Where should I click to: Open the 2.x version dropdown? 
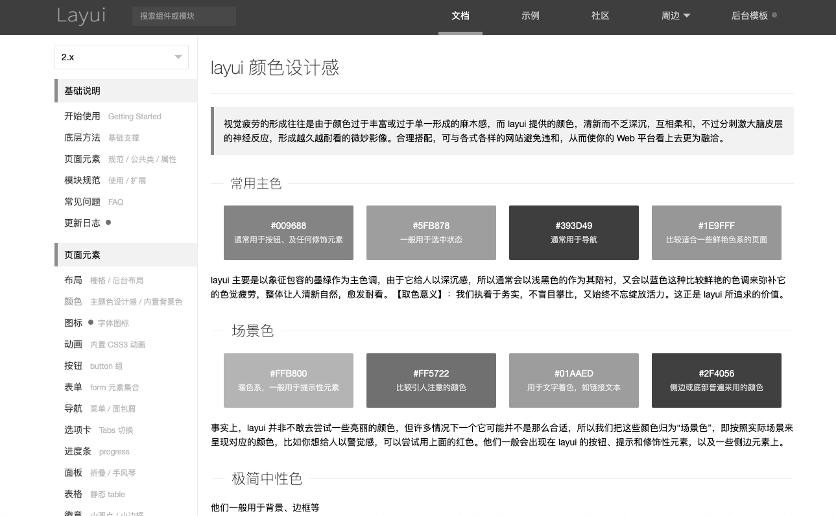[121, 57]
